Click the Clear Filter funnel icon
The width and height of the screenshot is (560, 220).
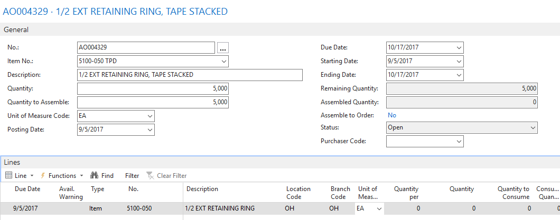point(151,175)
